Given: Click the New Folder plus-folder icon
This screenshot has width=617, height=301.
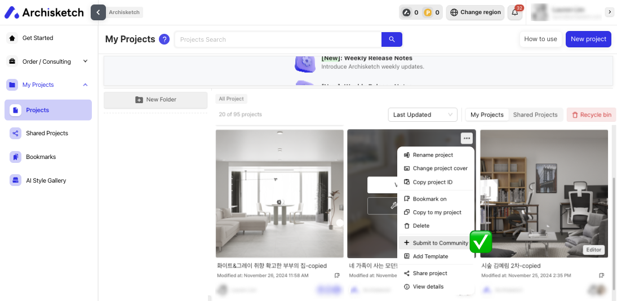Looking at the screenshot, I should pos(139,100).
